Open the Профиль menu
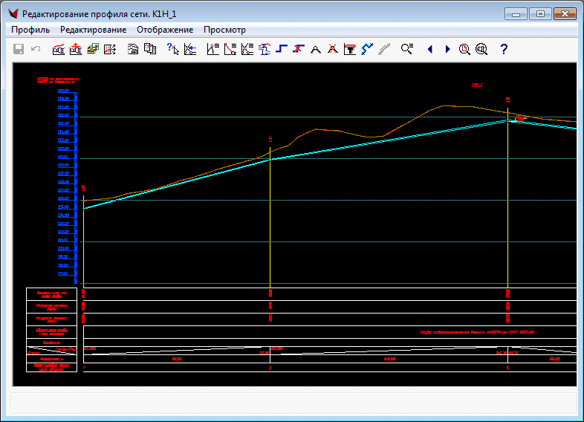 pyautogui.click(x=30, y=30)
